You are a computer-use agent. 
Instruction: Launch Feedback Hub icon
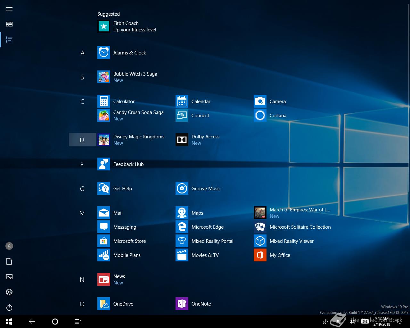click(104, 164)
